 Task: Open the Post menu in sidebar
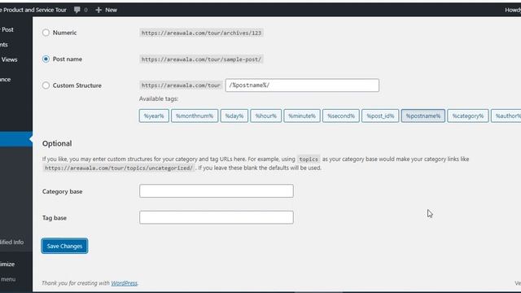coord(7,29)
